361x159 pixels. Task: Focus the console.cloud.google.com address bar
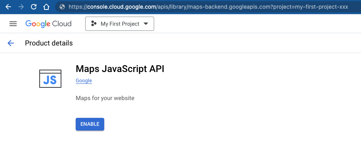206,7
